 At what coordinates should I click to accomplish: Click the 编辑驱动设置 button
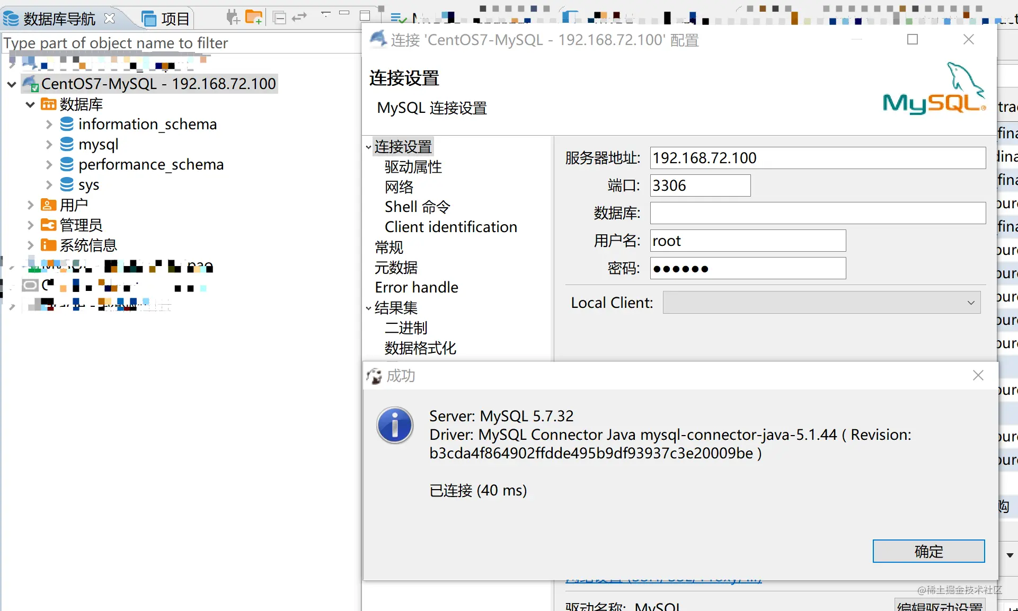coord(940,605)
